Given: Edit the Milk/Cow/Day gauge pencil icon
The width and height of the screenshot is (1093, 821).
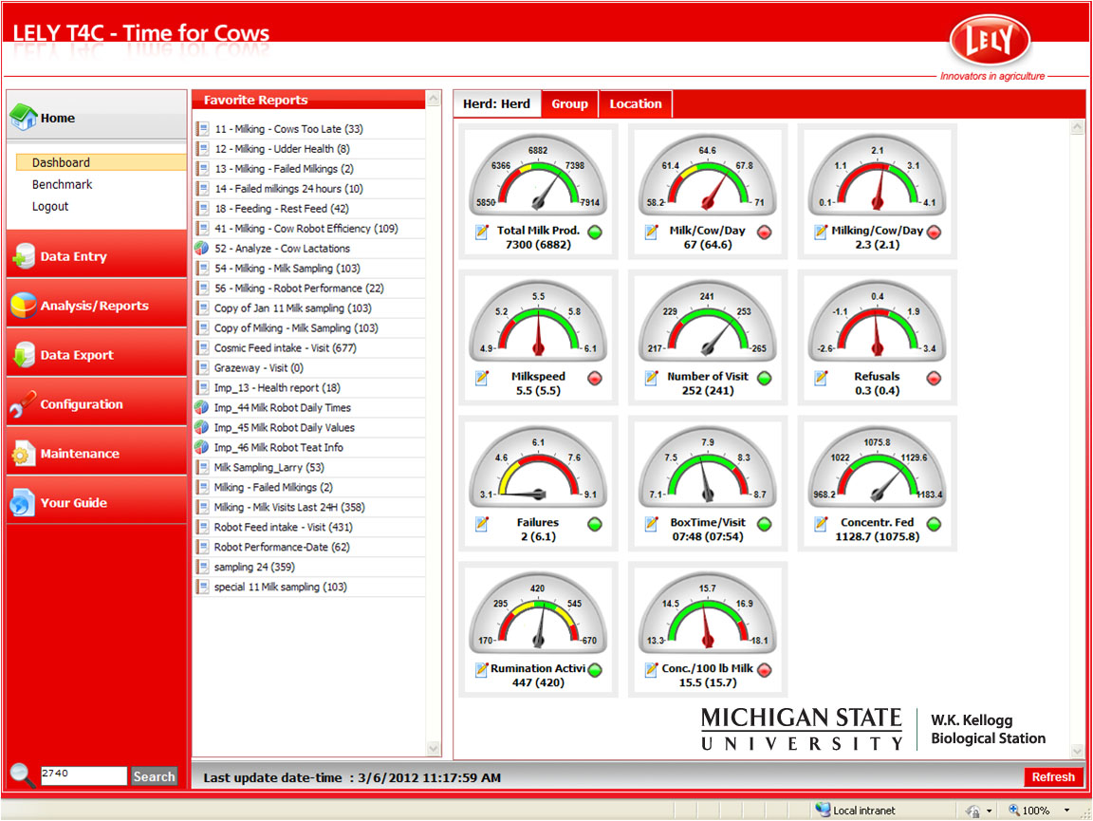Looking at the screenshot, I should coord(651,233).
